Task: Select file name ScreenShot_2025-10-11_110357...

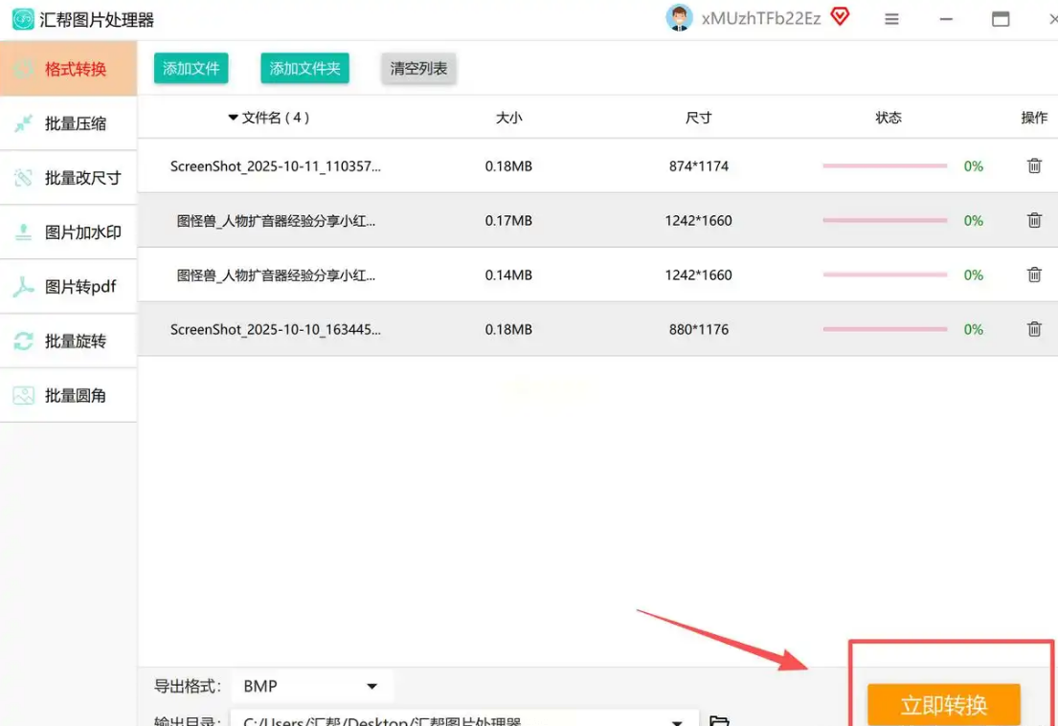Action: [x=276, y=166]
